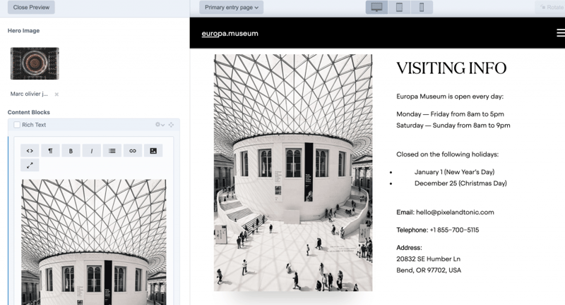The height and width of the screenshot is (305, 565).
Task: Click the europa.museum site logo link
Action: click(230, 33)
